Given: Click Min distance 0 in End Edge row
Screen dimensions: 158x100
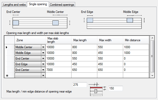Looking at the screenshot, I should click(136, 64).
